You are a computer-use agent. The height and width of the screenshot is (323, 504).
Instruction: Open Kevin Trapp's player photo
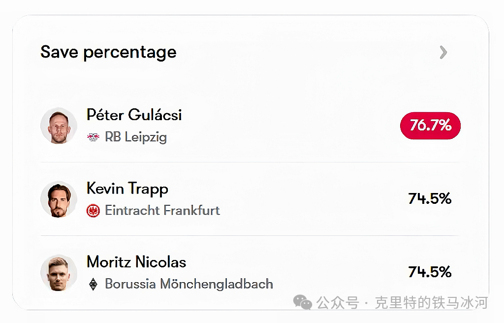pyautogui.click(x=59, y=199)
